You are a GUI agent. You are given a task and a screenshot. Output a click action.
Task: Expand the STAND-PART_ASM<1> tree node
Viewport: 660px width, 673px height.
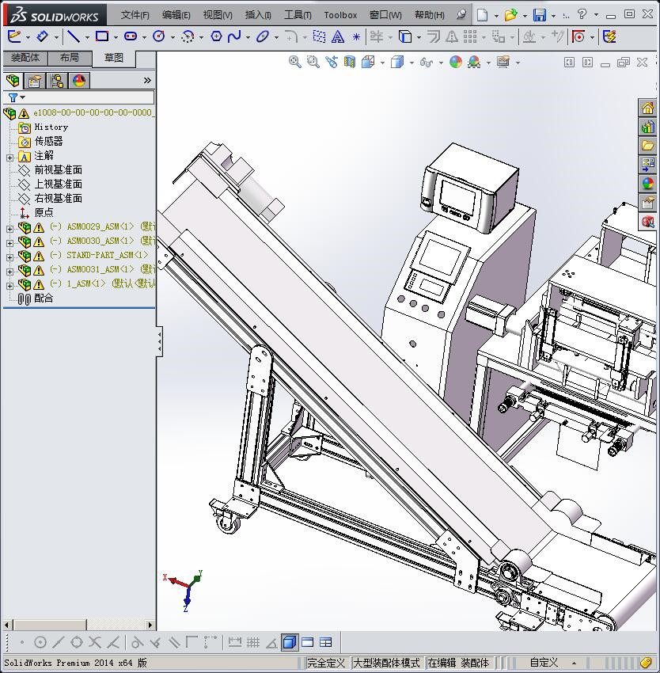[x=9, y=256]
